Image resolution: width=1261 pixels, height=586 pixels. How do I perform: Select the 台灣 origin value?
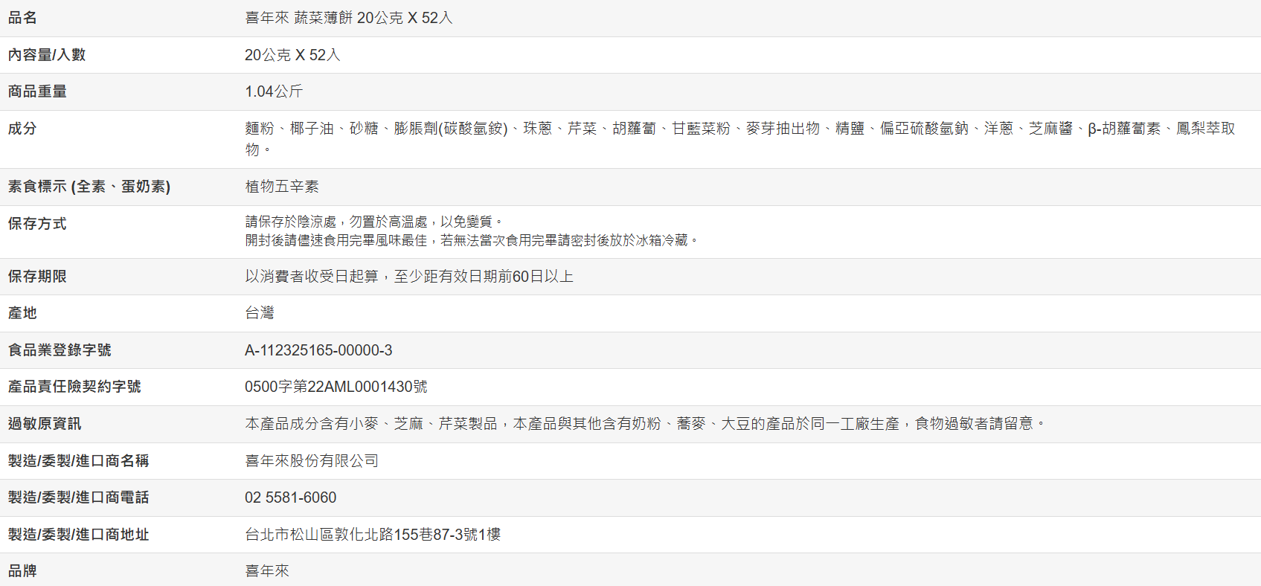coord(260,313)
